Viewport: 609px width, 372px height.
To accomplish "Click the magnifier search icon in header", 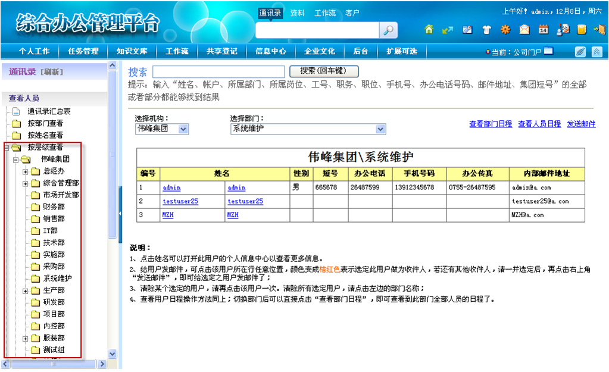I will coord(388,30).
